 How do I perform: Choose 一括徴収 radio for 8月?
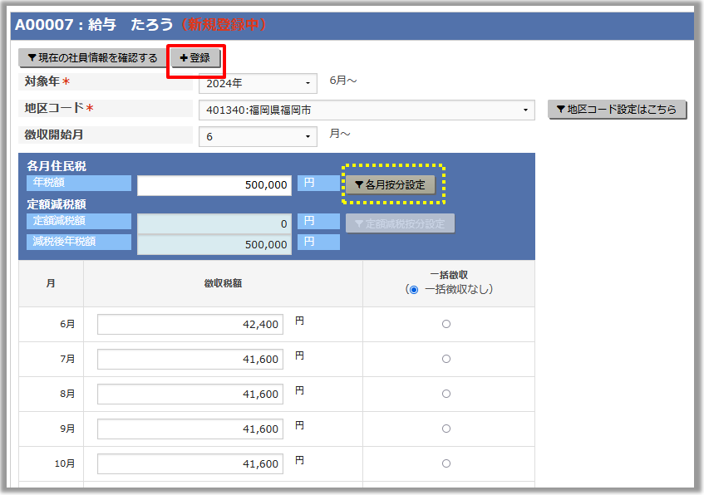click(x=446, y=394)
